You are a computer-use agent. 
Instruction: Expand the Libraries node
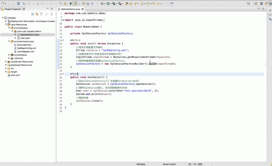coord(9,58)
